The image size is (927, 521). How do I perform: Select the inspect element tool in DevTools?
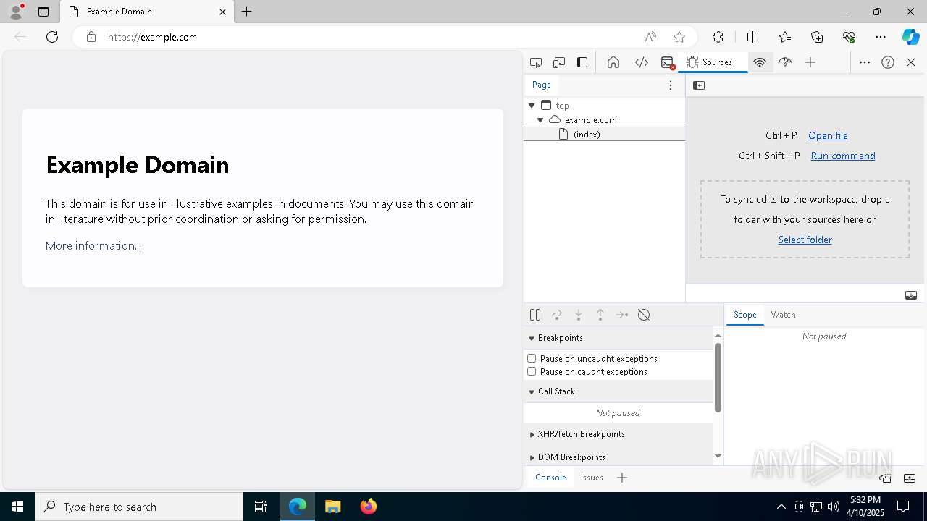[536, 62]
